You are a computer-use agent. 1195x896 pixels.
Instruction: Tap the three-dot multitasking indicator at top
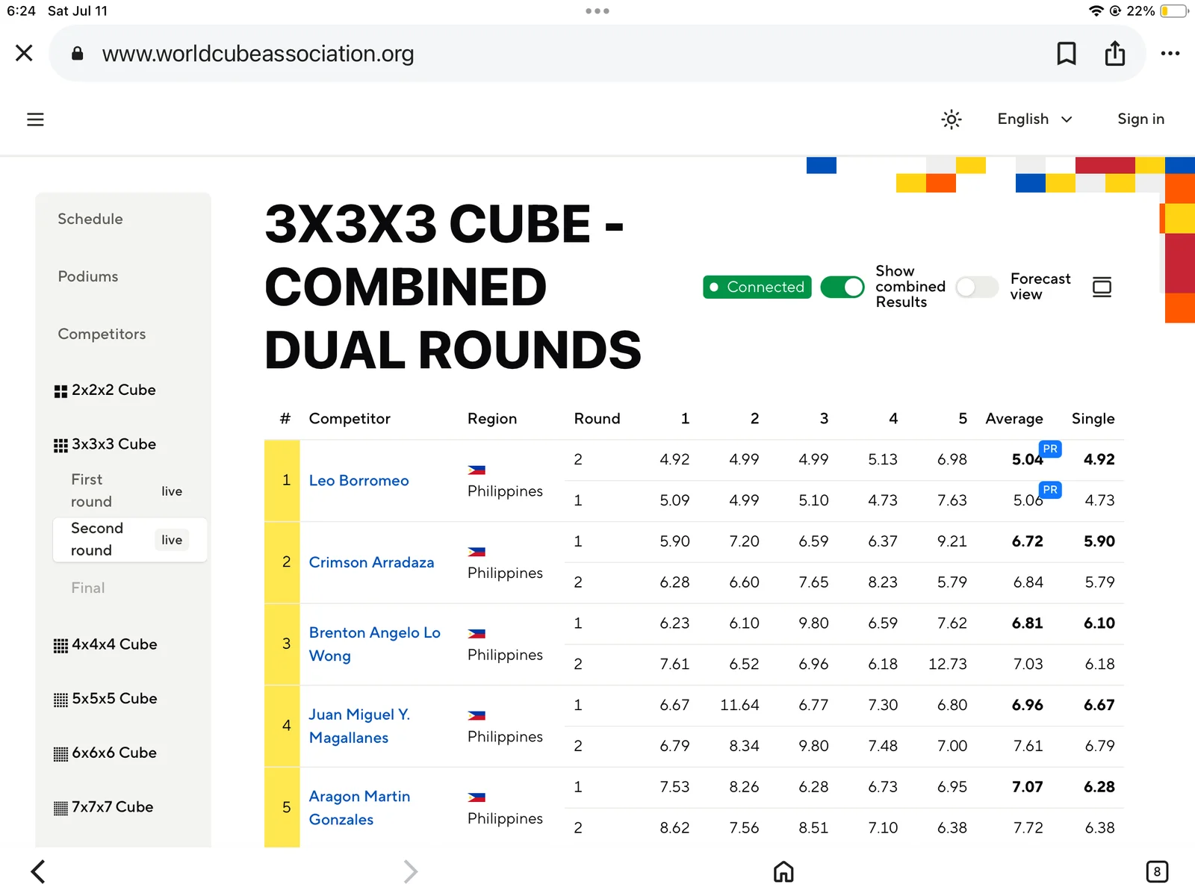(x=597, y=11)
